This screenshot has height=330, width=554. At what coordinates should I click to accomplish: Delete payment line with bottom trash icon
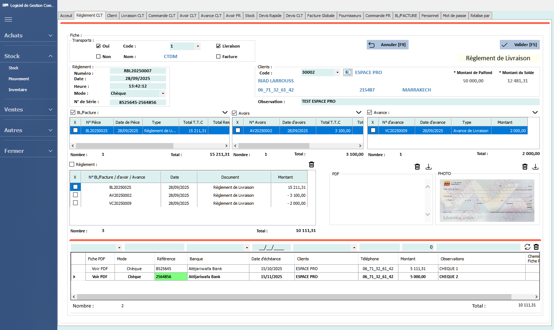pos(536,247)
